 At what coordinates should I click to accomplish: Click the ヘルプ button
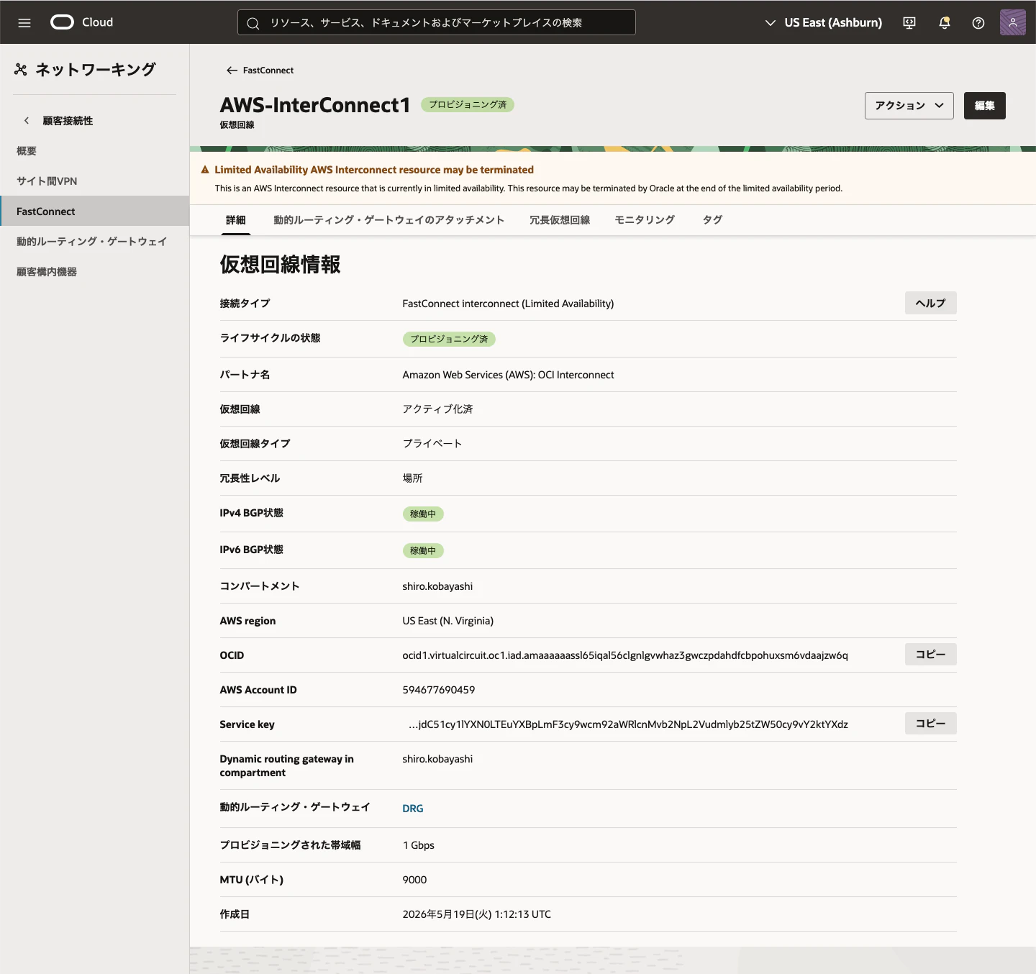(x=931, y=304)
